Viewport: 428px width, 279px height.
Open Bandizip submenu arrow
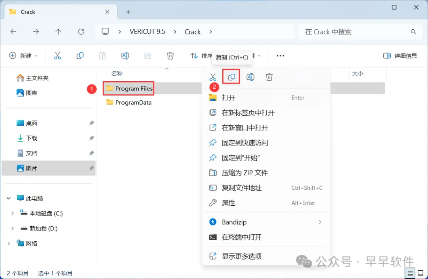pyautogui.click(x=320, y=222)
